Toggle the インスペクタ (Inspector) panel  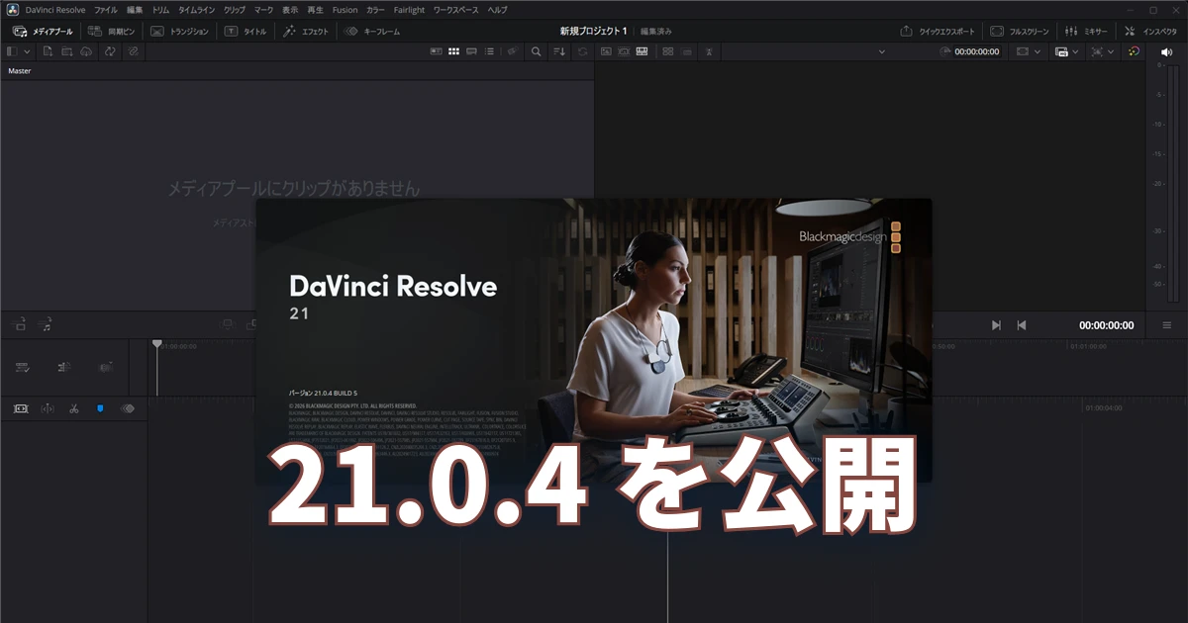coord(1150,32)
